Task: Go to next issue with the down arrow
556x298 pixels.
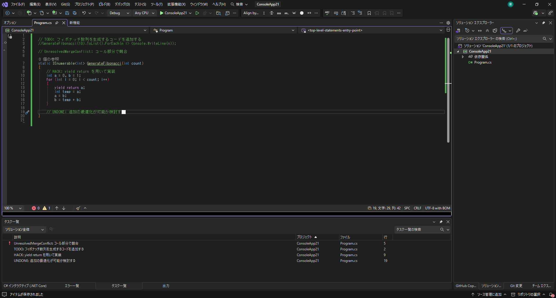Action: point(64,208)
